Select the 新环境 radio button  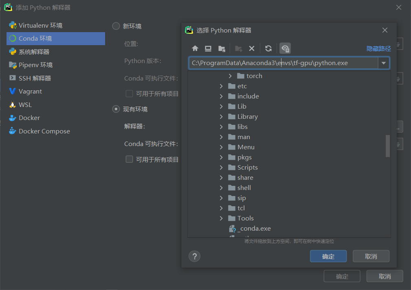click(115, 26)
